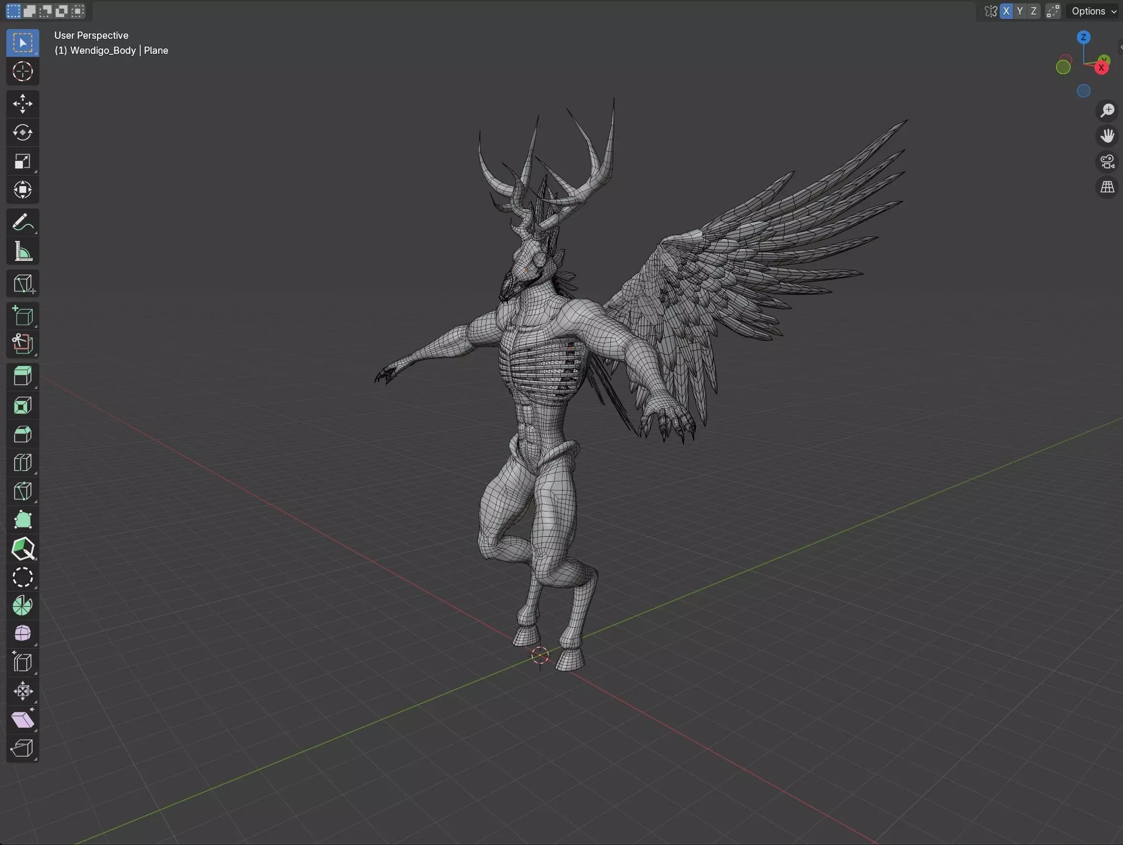Select the Add Cube tool with green plus
Screen dimensions: 1123x845
click(x=22, y=315)
